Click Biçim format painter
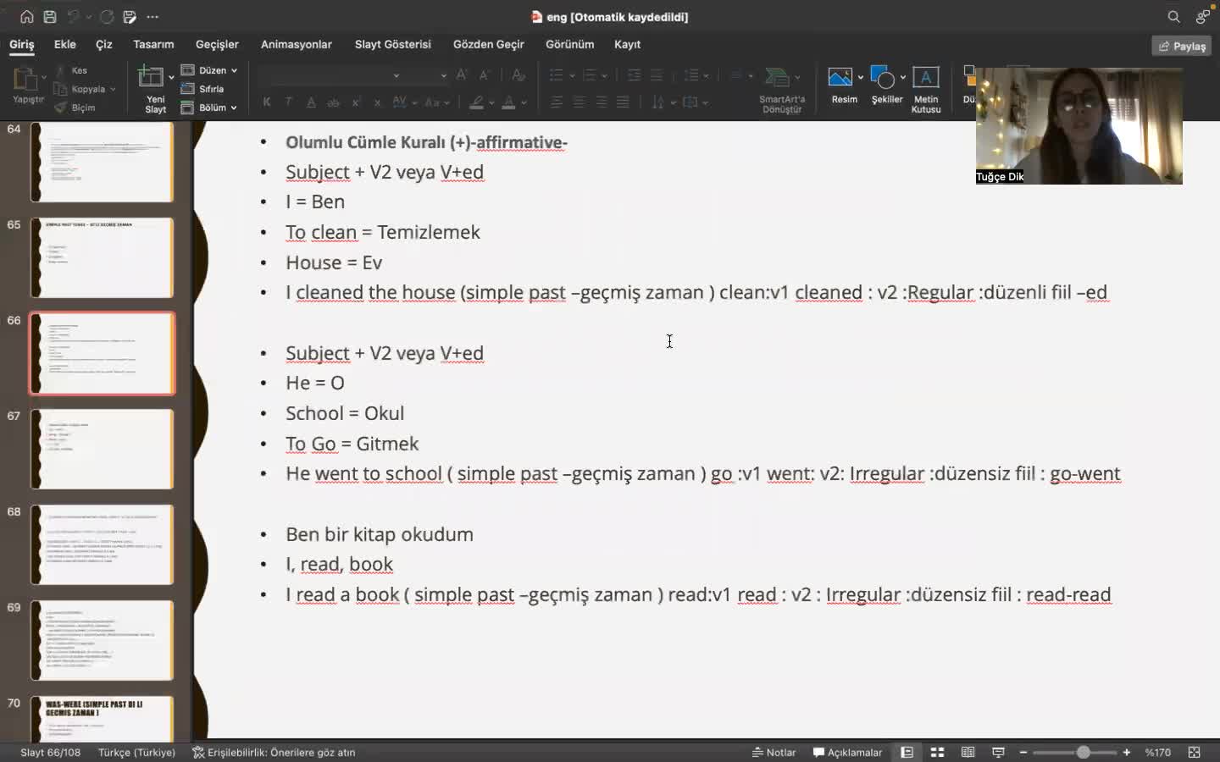 pyautogui.click(x=74, y=108)
